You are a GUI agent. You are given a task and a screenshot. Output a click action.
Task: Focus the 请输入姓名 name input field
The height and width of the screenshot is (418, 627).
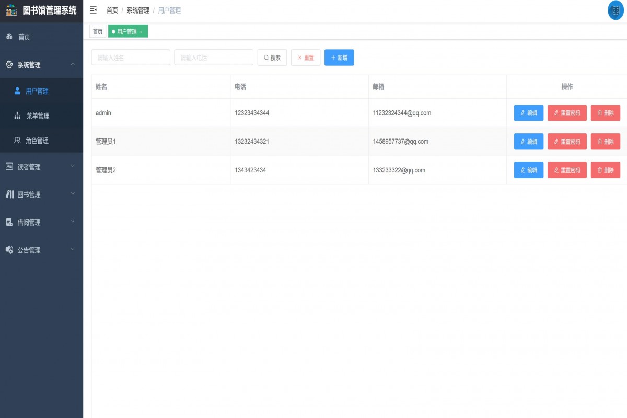(x=131, y=57)
